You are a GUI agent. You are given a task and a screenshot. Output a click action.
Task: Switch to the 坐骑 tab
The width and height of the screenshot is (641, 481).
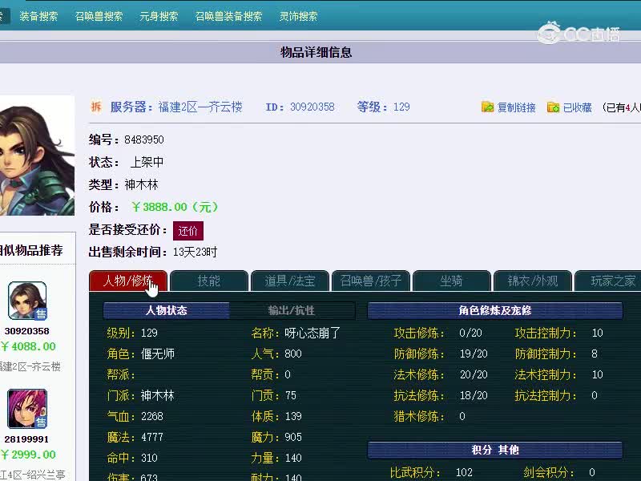coord(452,281)
